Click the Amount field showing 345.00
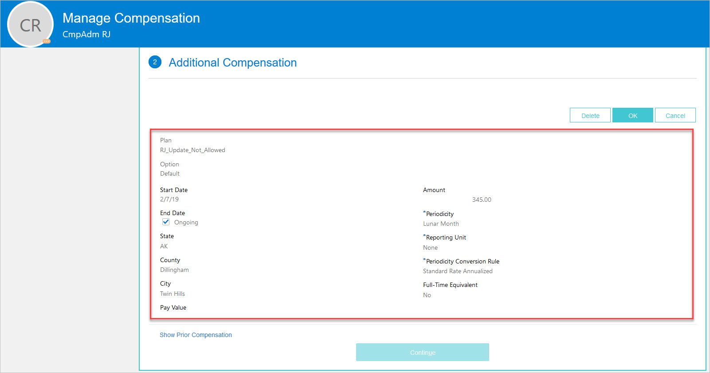 coord(481,200)
